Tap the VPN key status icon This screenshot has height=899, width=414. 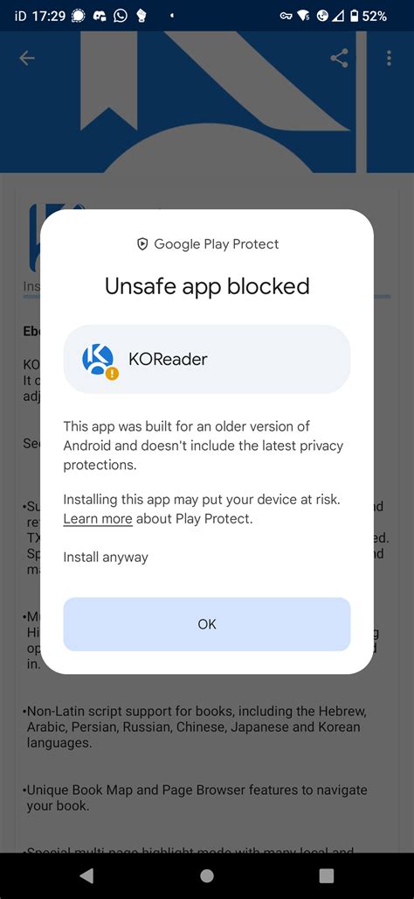coord(286,16)
